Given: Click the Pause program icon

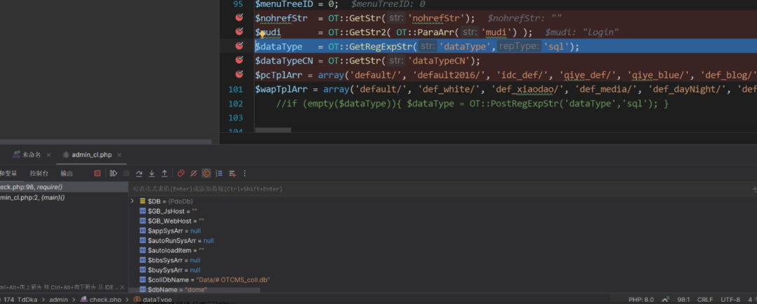Looking at the screenshot, I should [x=126, y=173].
